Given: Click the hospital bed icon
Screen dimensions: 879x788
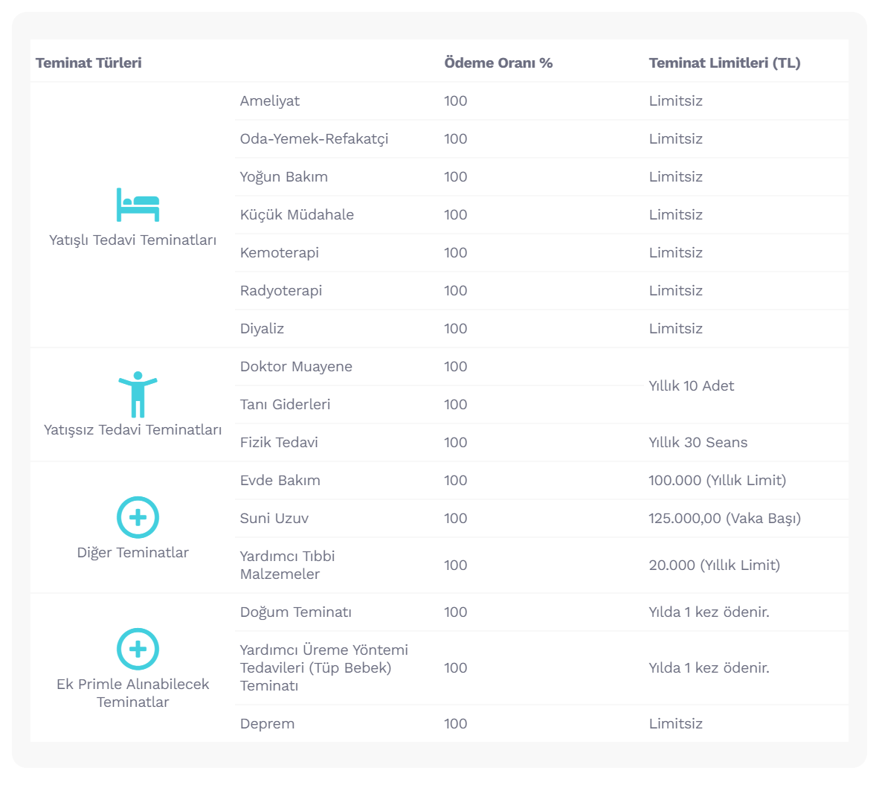Looking at the screenshot, I should pyautogui.click(x=138, y=205).
